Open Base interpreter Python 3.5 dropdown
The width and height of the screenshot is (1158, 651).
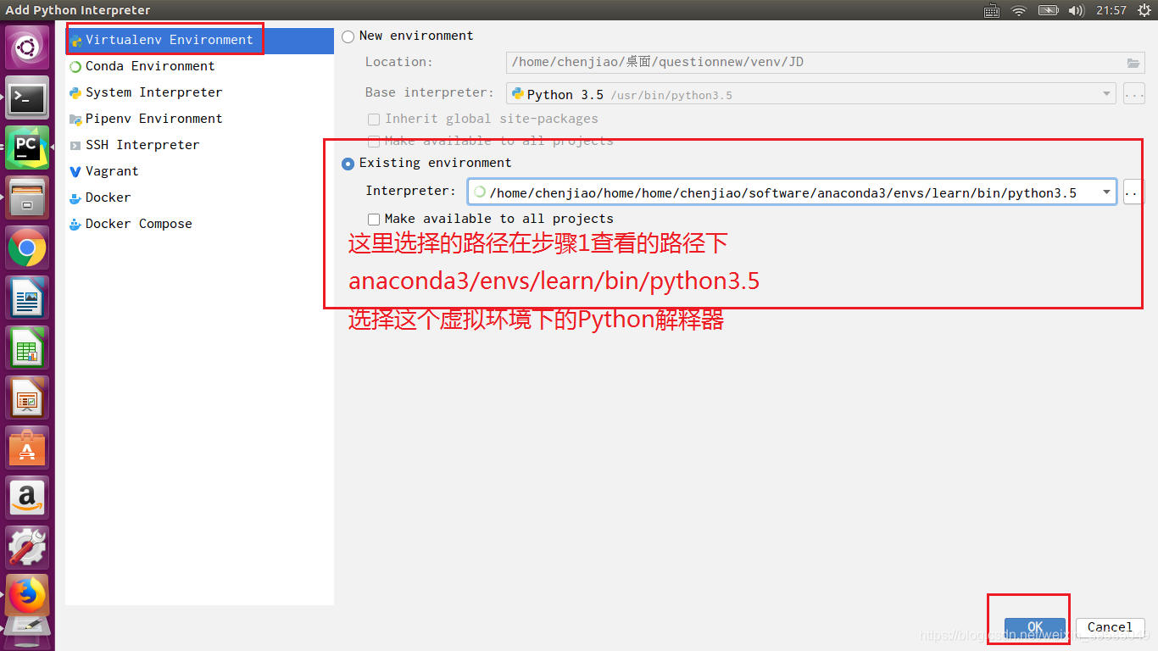tap(811, 94)
